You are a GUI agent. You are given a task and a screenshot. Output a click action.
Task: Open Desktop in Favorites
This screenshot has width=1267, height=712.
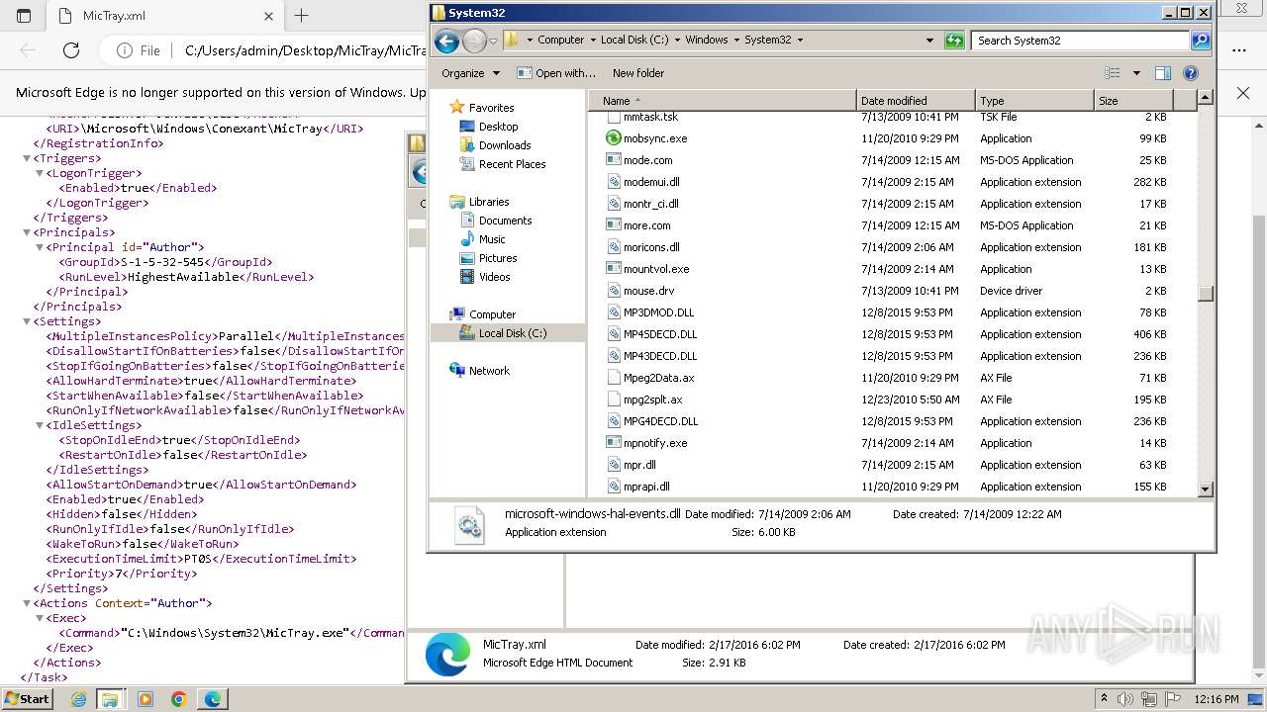click(498, 127)
